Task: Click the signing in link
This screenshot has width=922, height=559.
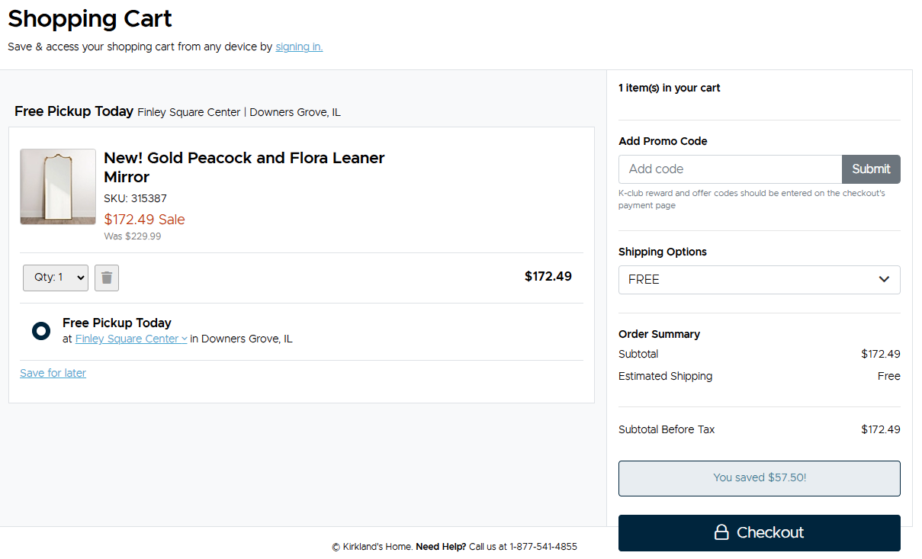Action: (299, 47)
